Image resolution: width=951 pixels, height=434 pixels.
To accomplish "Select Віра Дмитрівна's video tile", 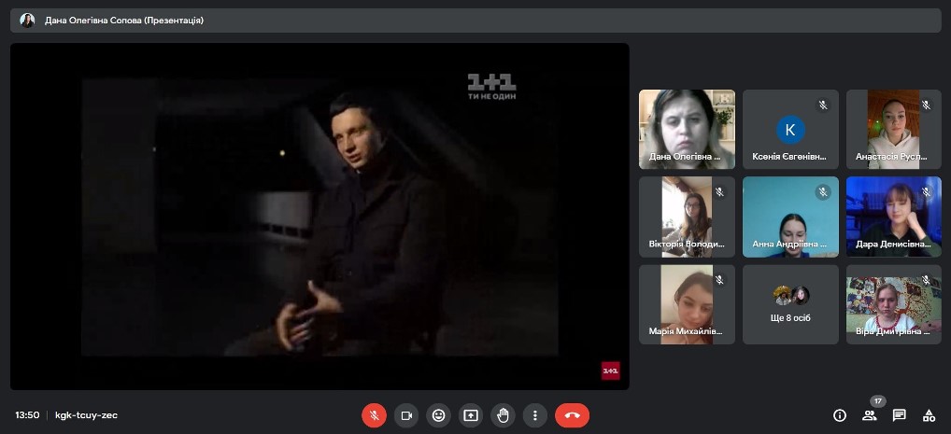I will (x=893, y=304).
